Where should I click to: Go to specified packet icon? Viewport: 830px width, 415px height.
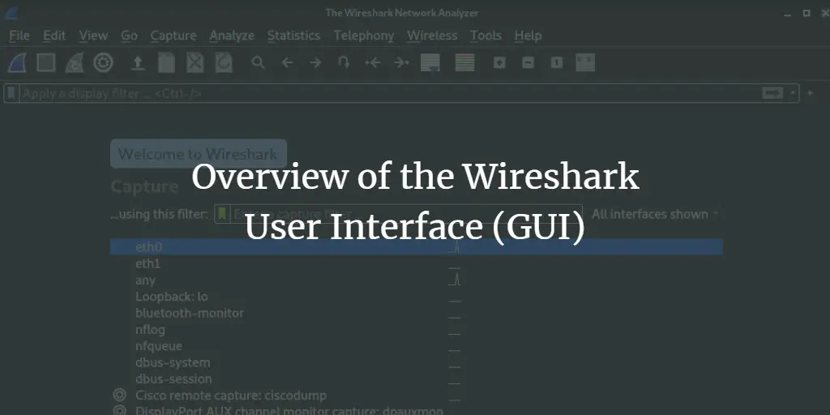click(344, 63)
